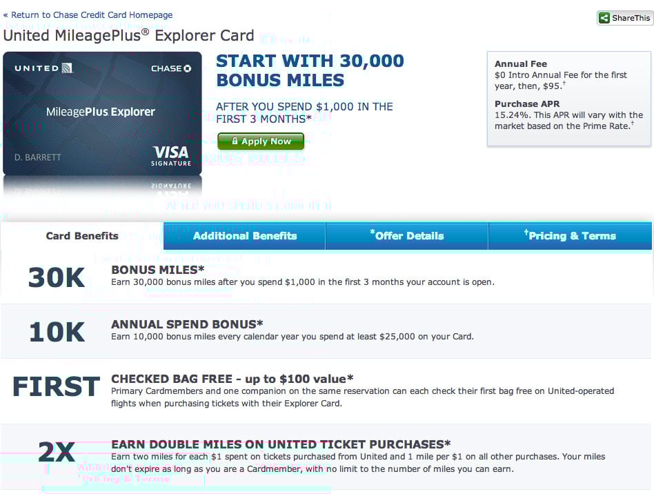654x494 pixels.
Task: Click the green ShareThis icon
Action: coord(604,18)
